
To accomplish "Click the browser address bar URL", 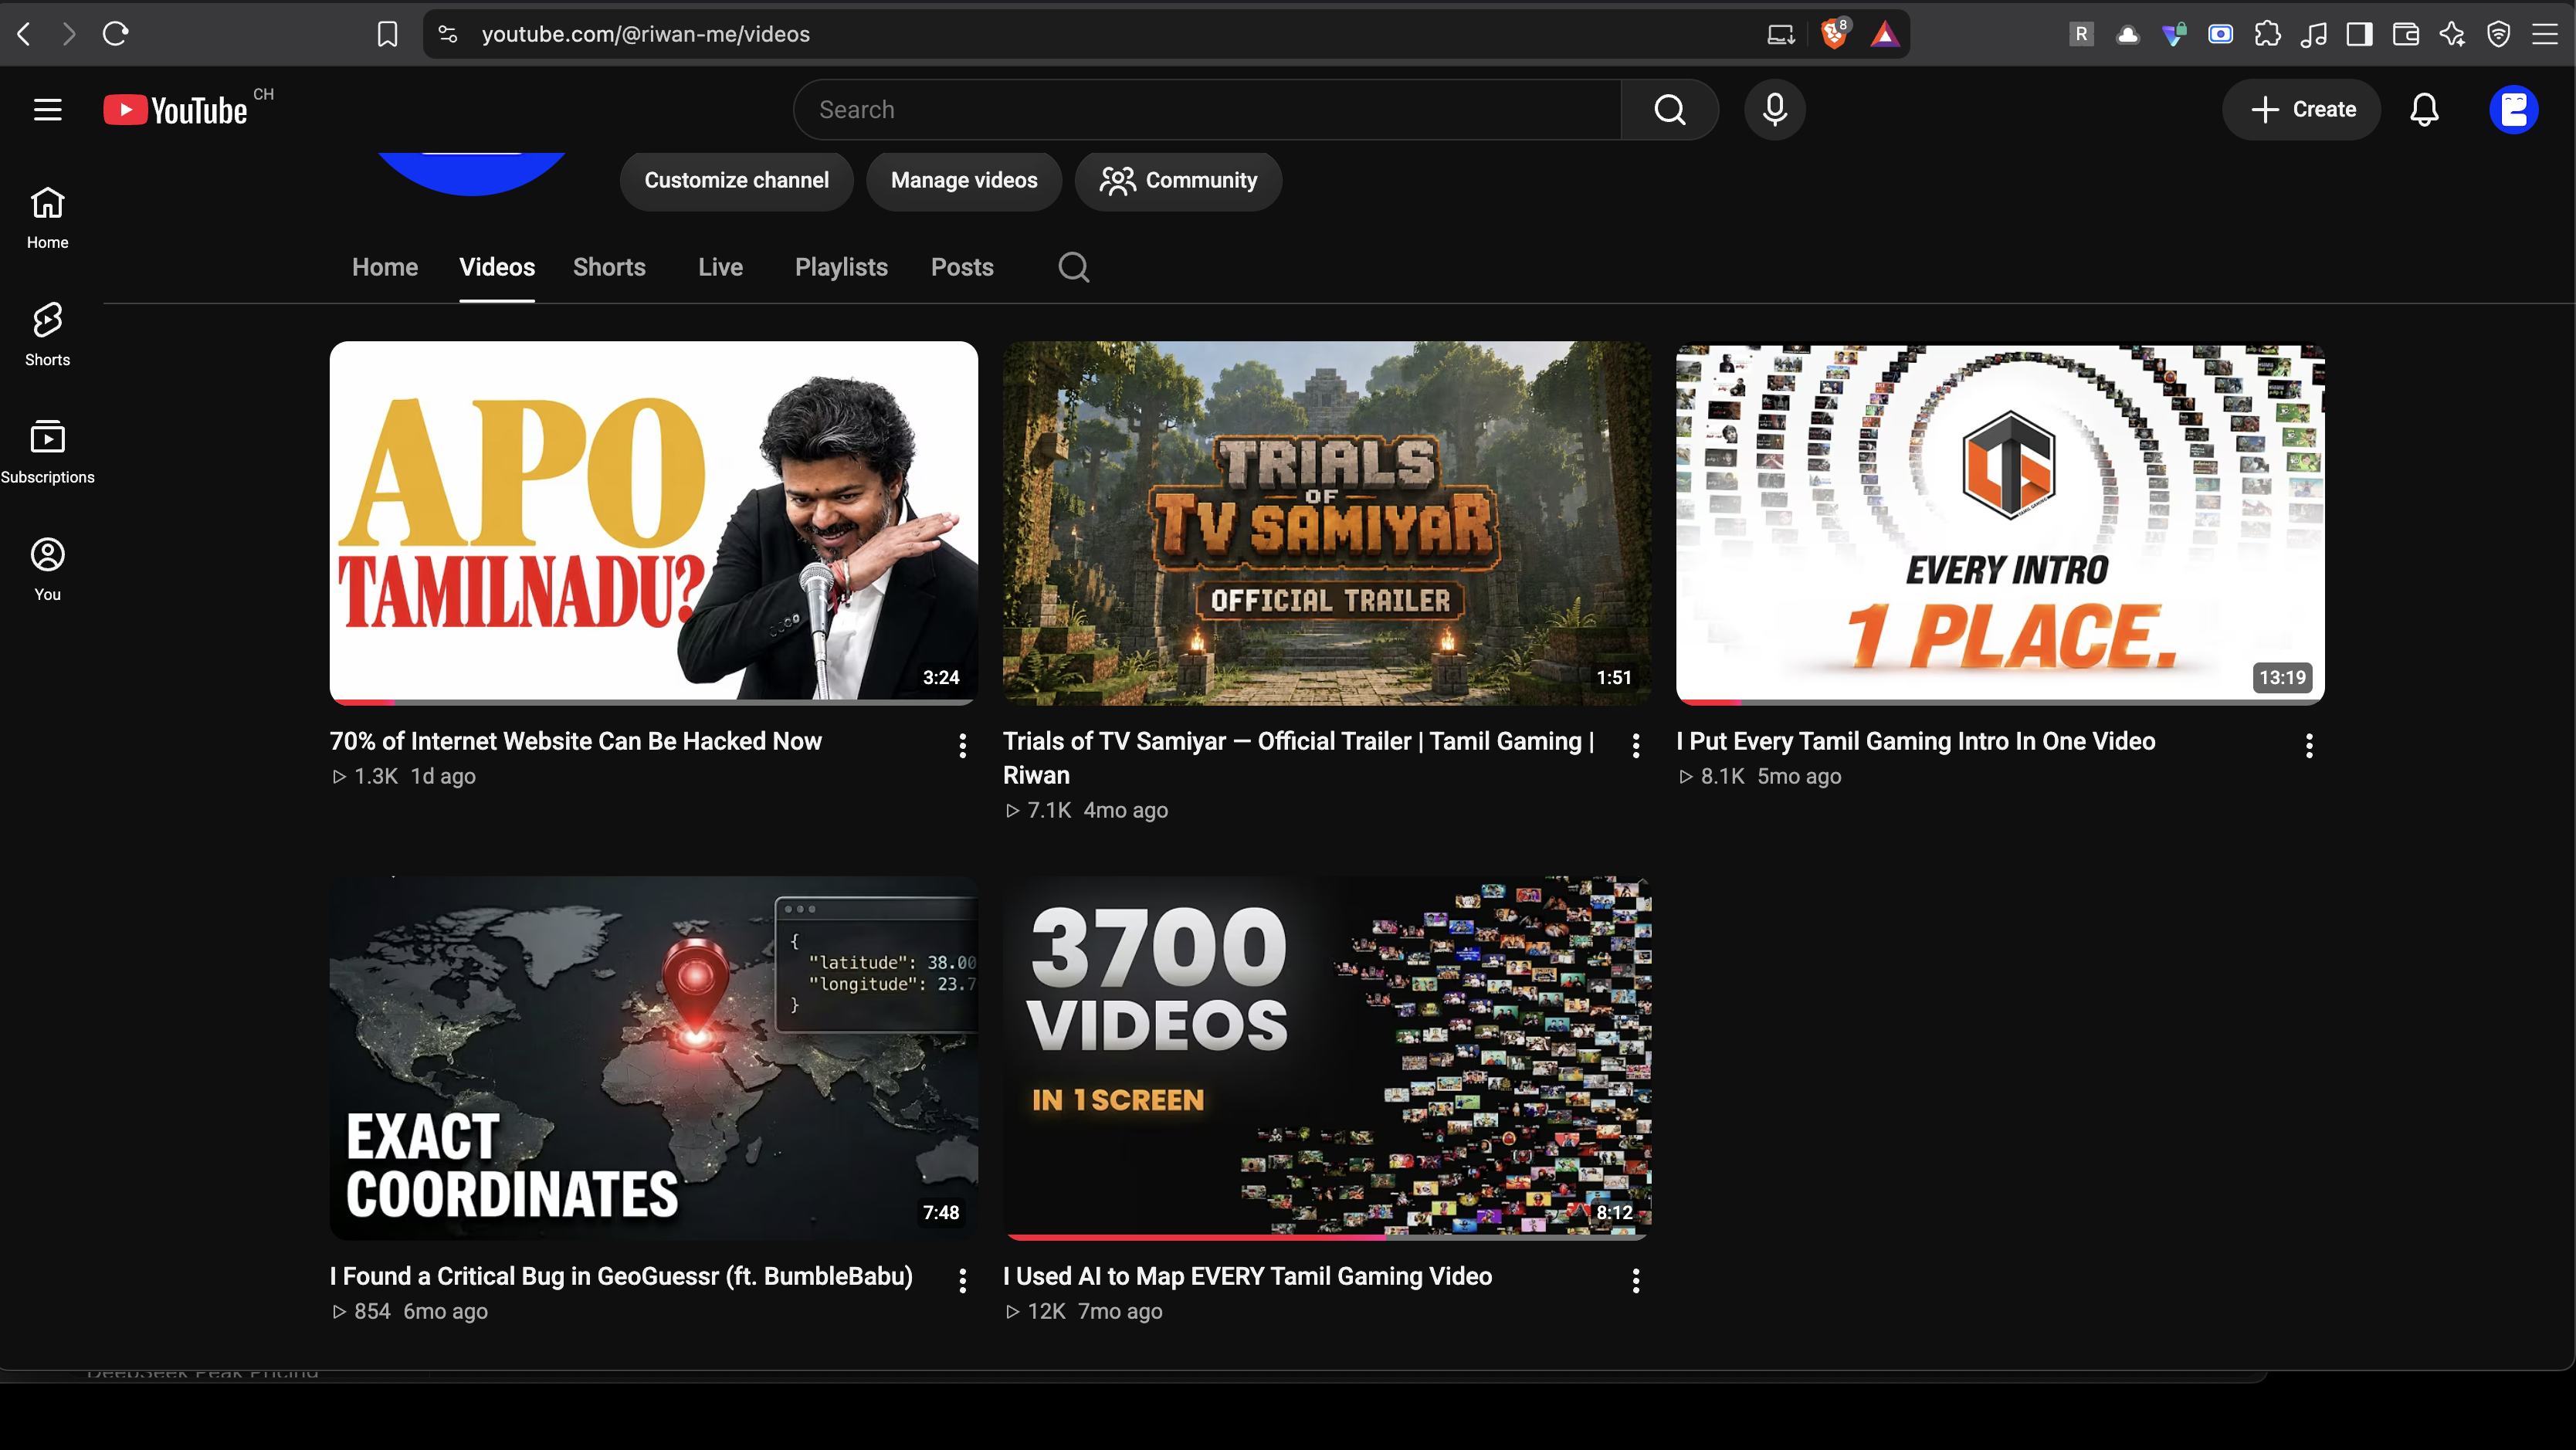I will (645, 34).
